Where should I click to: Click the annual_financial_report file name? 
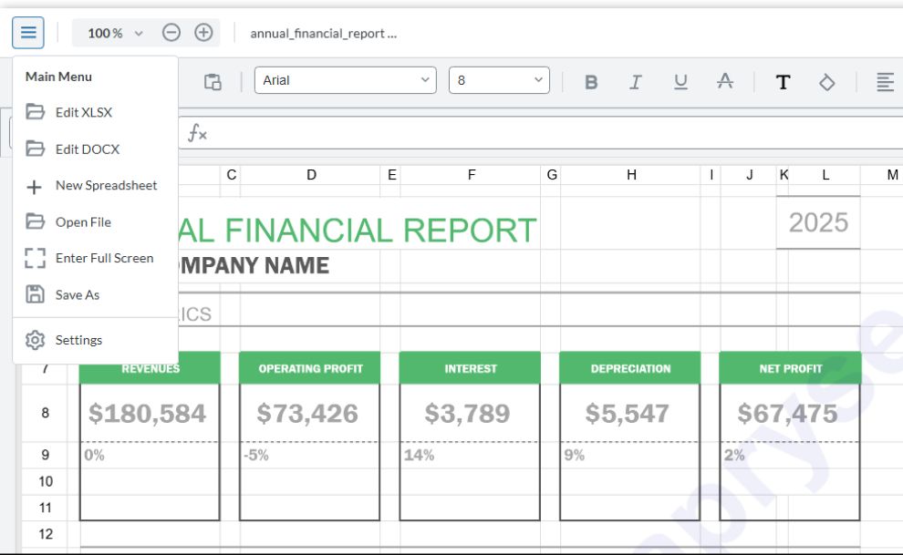pyautogui.click(x=323, y=34)
